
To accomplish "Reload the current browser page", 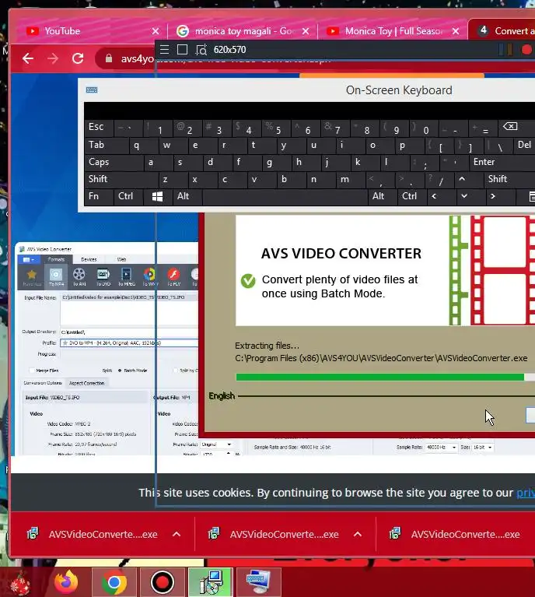I will tap(78, 58).
